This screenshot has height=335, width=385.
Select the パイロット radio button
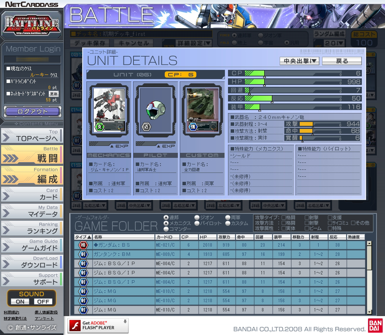coord(197,223)
